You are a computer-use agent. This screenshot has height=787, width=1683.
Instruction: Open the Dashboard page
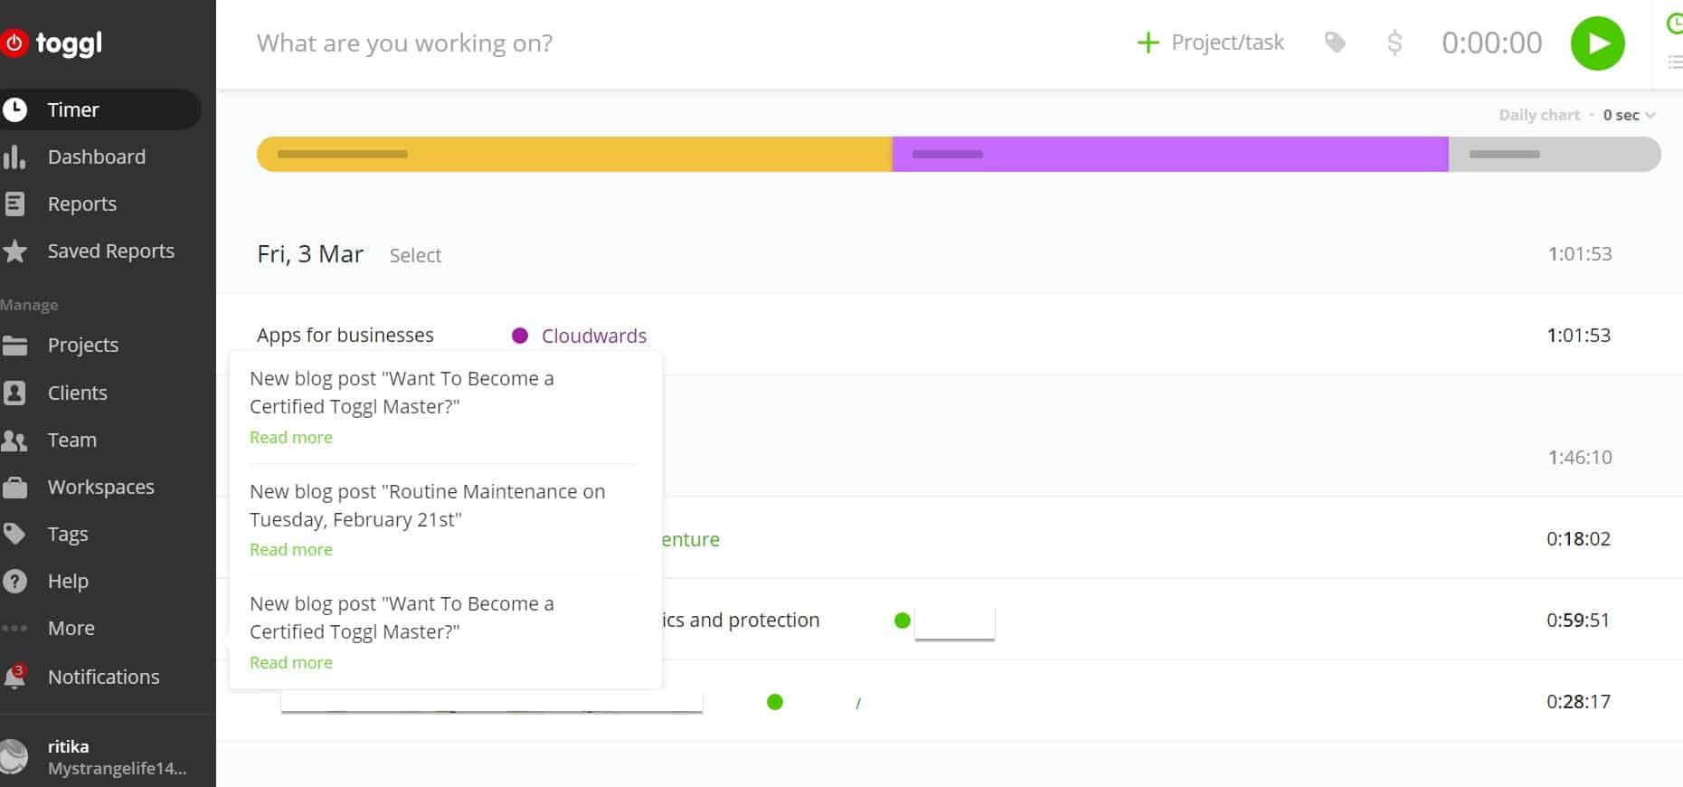click(x=96, y=156)
